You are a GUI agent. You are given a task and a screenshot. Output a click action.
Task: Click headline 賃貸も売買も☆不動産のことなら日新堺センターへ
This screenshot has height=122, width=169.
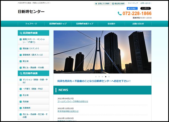coord(94,81)
